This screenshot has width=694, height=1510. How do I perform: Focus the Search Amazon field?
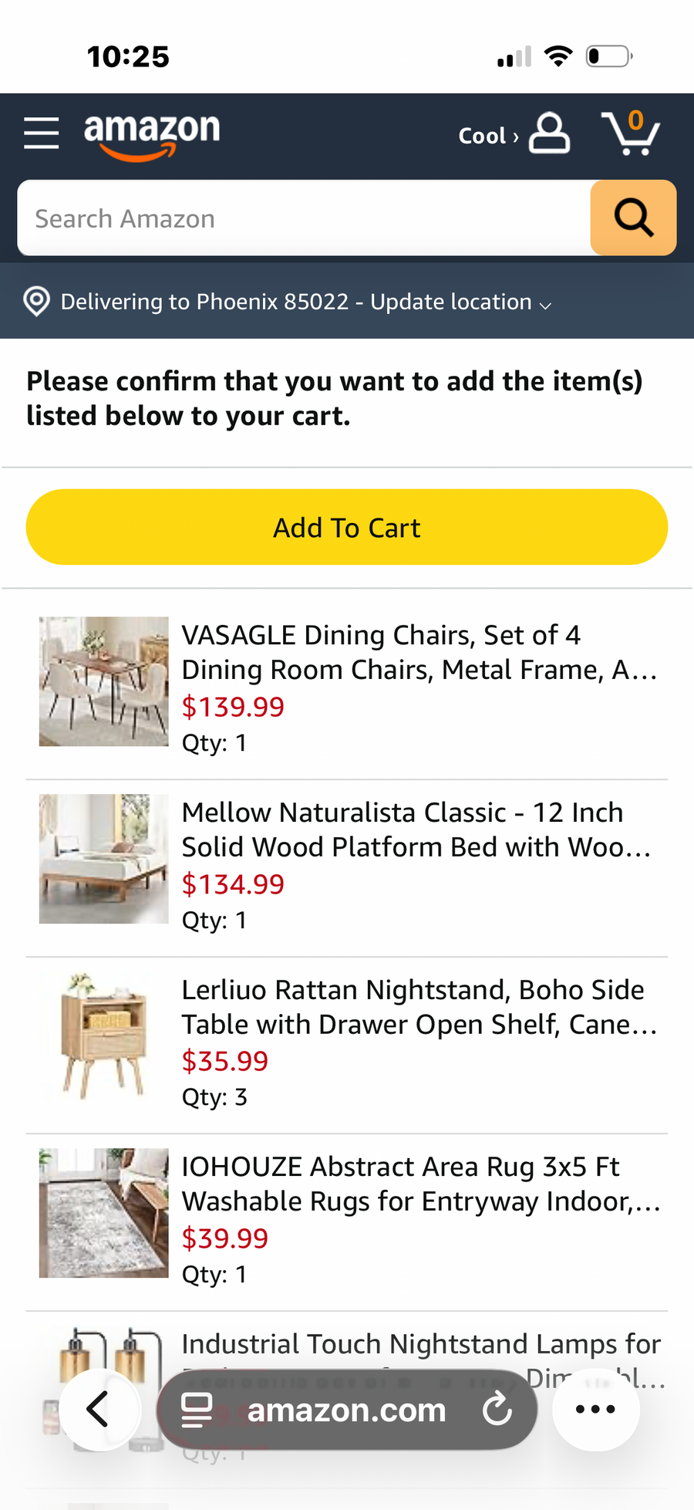point(305,218)
